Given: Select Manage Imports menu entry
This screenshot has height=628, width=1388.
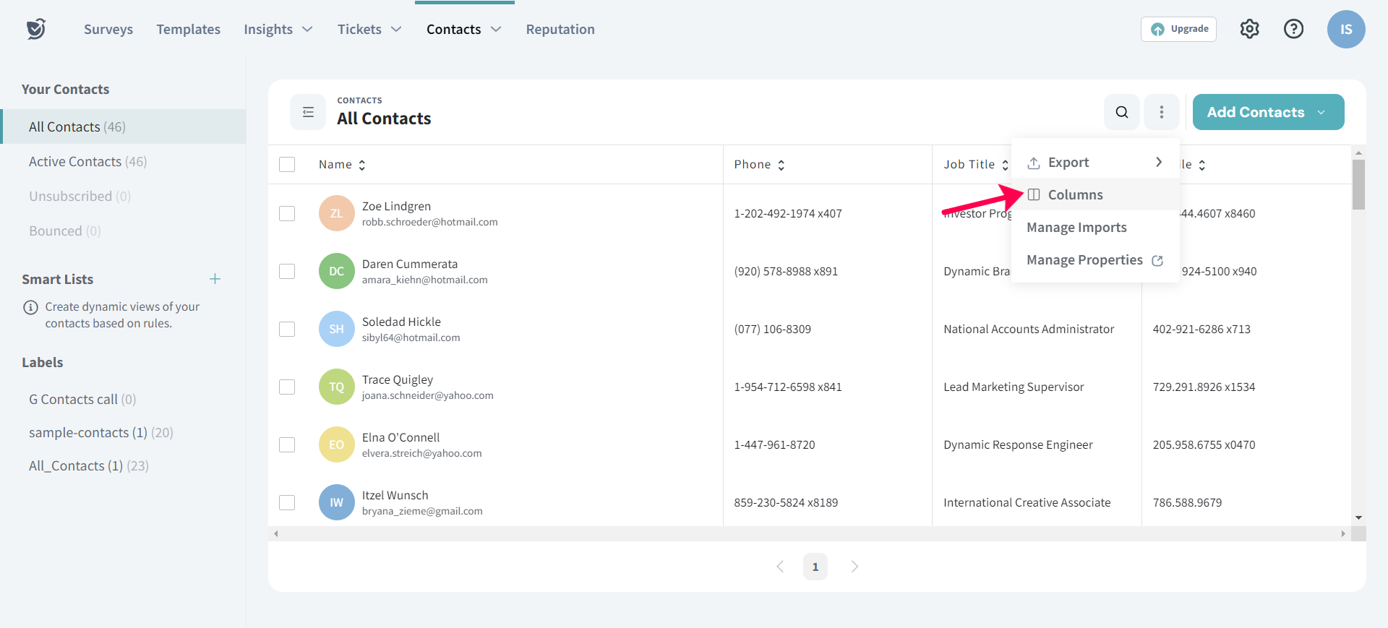Looking at the screenshot, I should pyautogui.click(x=1076, y=227).
